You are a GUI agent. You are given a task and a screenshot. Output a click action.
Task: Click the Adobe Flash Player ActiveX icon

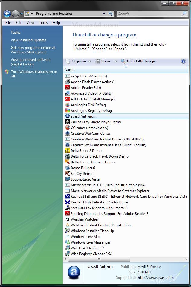pyautogui.click(x=67, y=82)
